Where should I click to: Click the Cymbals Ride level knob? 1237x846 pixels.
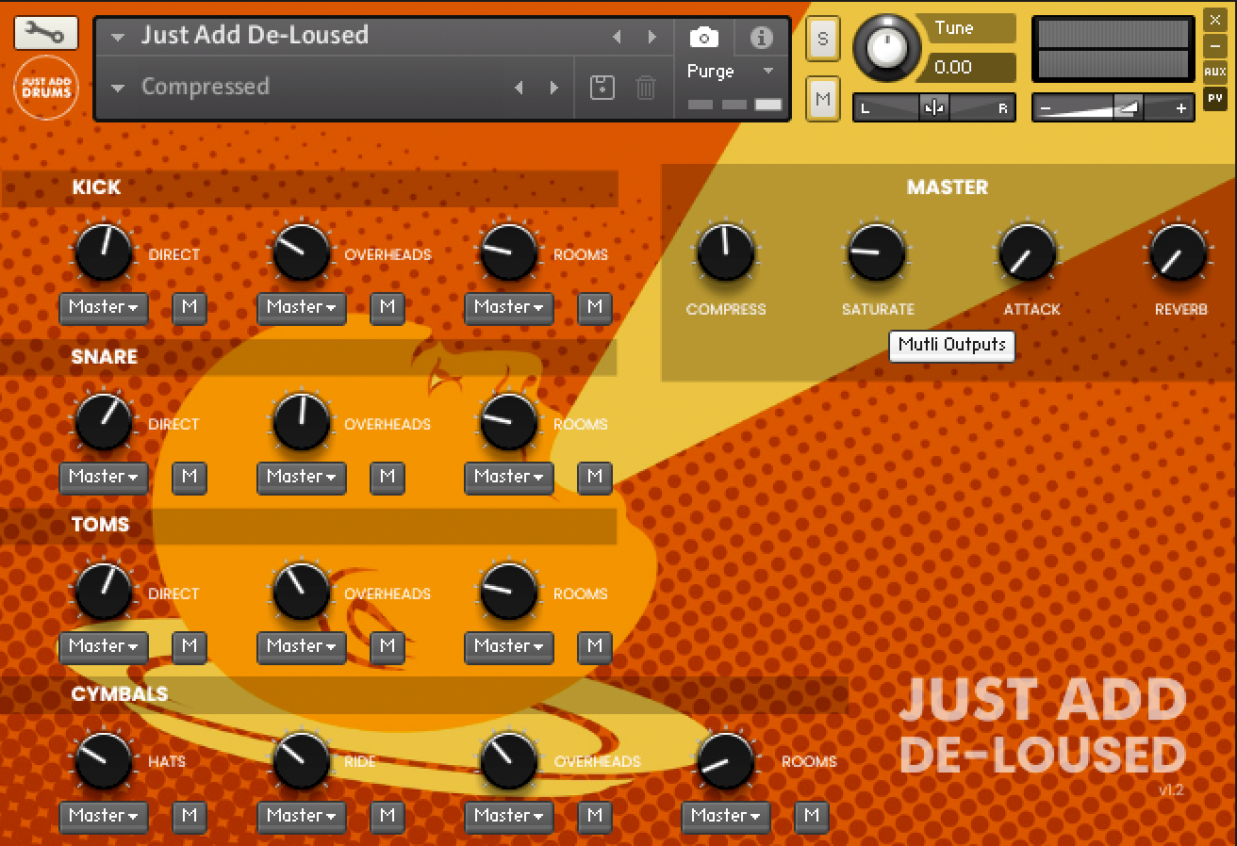tap(302, 762)
